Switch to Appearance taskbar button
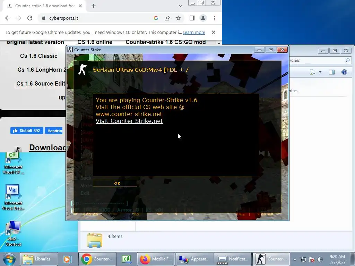The width and height of the screenshot is (355, 266). coord(195,259)
